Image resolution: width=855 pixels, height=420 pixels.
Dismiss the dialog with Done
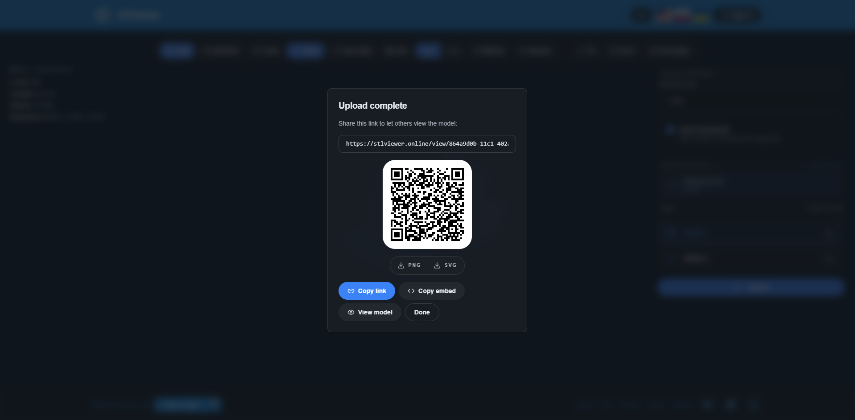point(422,312)
